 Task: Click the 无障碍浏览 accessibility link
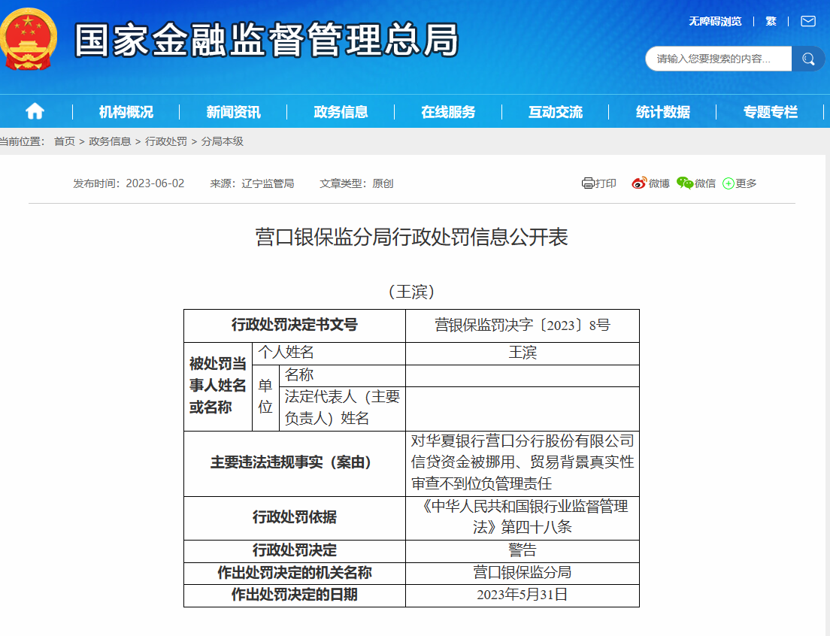pyautogui.click(x=715, y=21)
